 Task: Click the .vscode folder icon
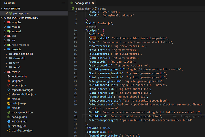tap(9, 27)
